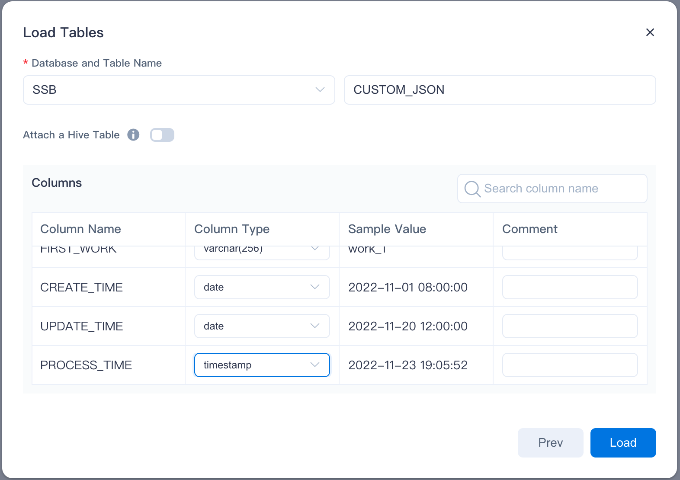Screen dimensions: 680x480
Task: Close the Load Tables dialog
Action: [650, 32]
